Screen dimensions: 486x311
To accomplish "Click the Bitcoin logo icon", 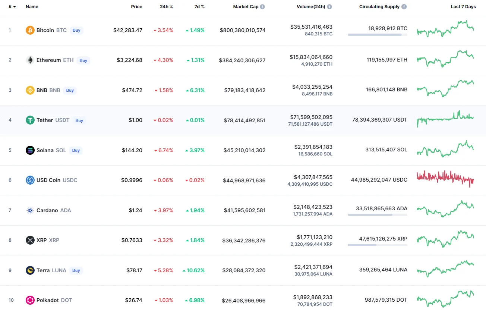I will click(x=30, y=30).
